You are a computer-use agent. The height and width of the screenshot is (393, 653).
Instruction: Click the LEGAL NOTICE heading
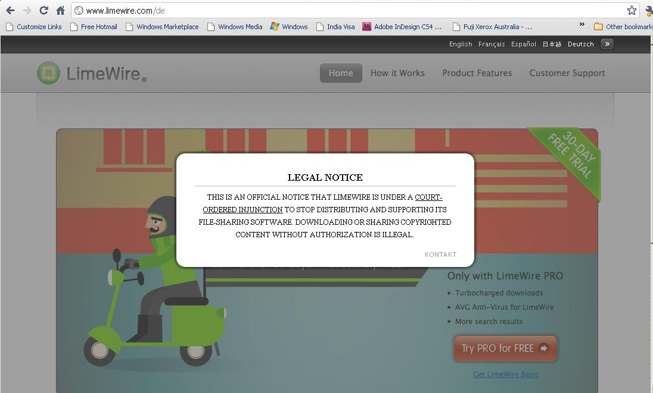pos(325,177)
